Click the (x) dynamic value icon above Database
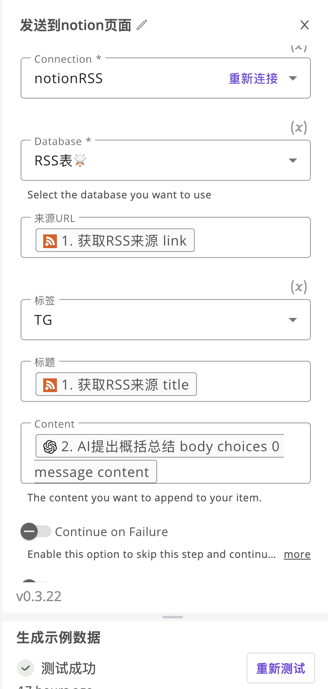The image size is (328, 689). coord(298,127)
